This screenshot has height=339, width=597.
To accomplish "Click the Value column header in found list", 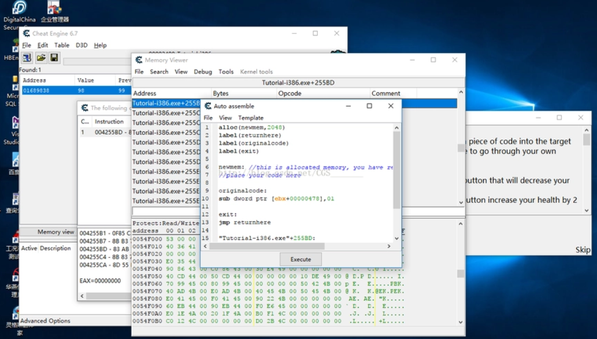I will pyautogui.click(x=95, y=80).
